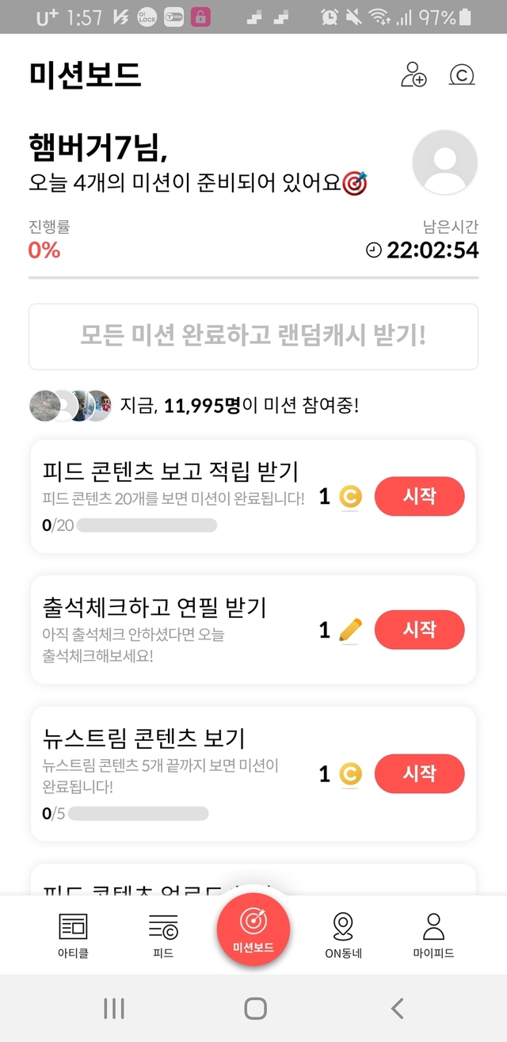Open the cash coin icon at top right
The image size is (507, 1042).
tap(461, 74)
